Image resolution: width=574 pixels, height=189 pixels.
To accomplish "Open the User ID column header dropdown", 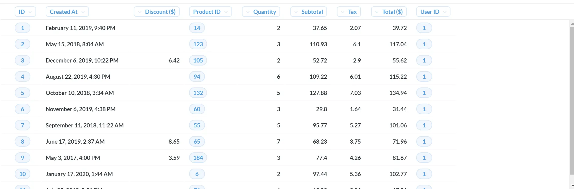I will (433, 12).
